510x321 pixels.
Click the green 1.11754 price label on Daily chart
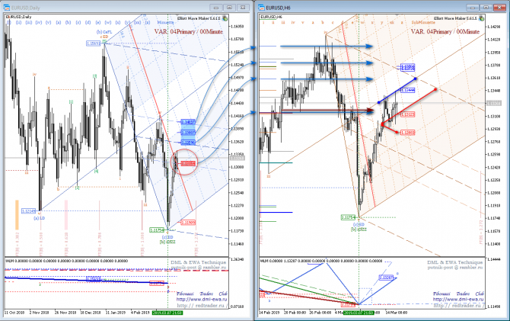[157, 230]
